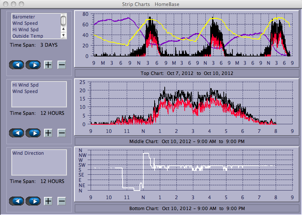Select Barometer in top chart list
The height and width of the screenshot is (215, 302).
tap(24, 17)
